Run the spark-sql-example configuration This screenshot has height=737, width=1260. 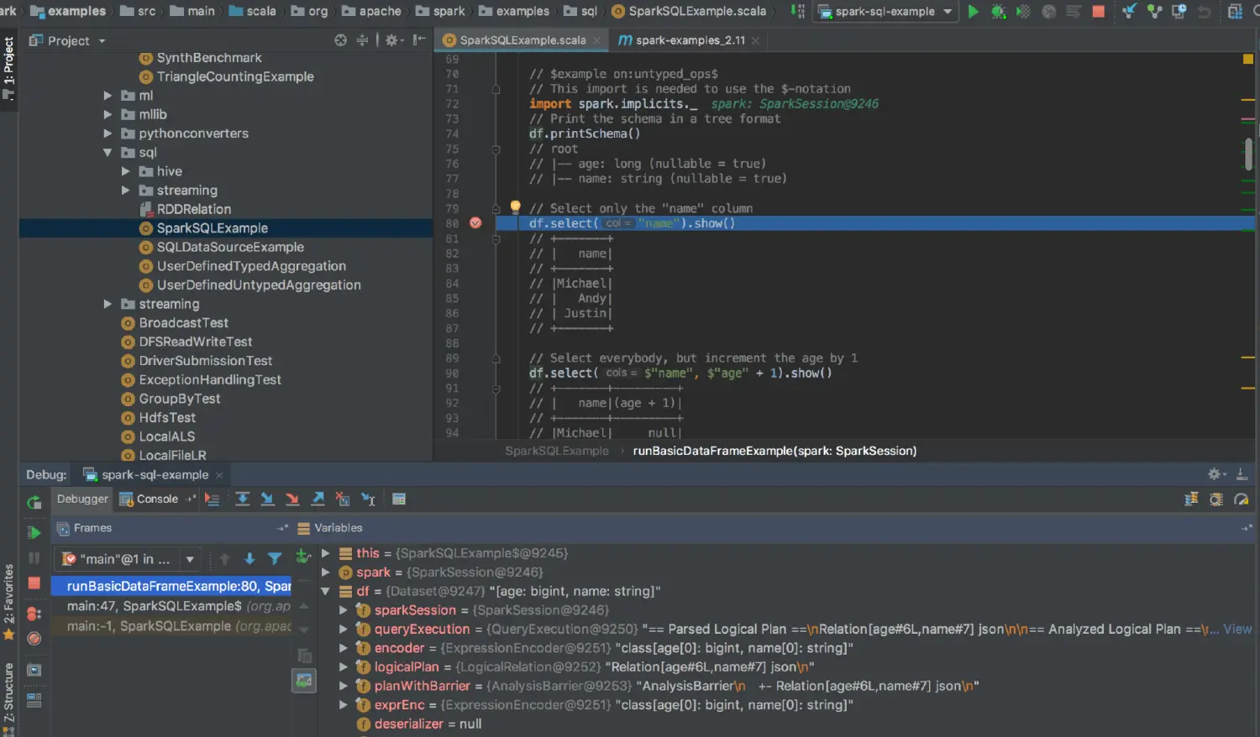[x=973, y=12]
